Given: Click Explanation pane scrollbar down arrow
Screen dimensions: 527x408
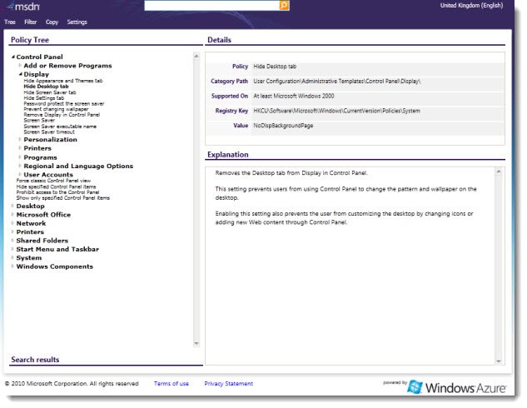Looking at the screenshot, I should [x=499, y=361].
